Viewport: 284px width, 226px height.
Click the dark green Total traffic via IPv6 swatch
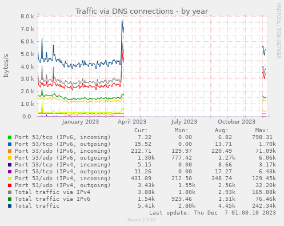pos(10,199)
